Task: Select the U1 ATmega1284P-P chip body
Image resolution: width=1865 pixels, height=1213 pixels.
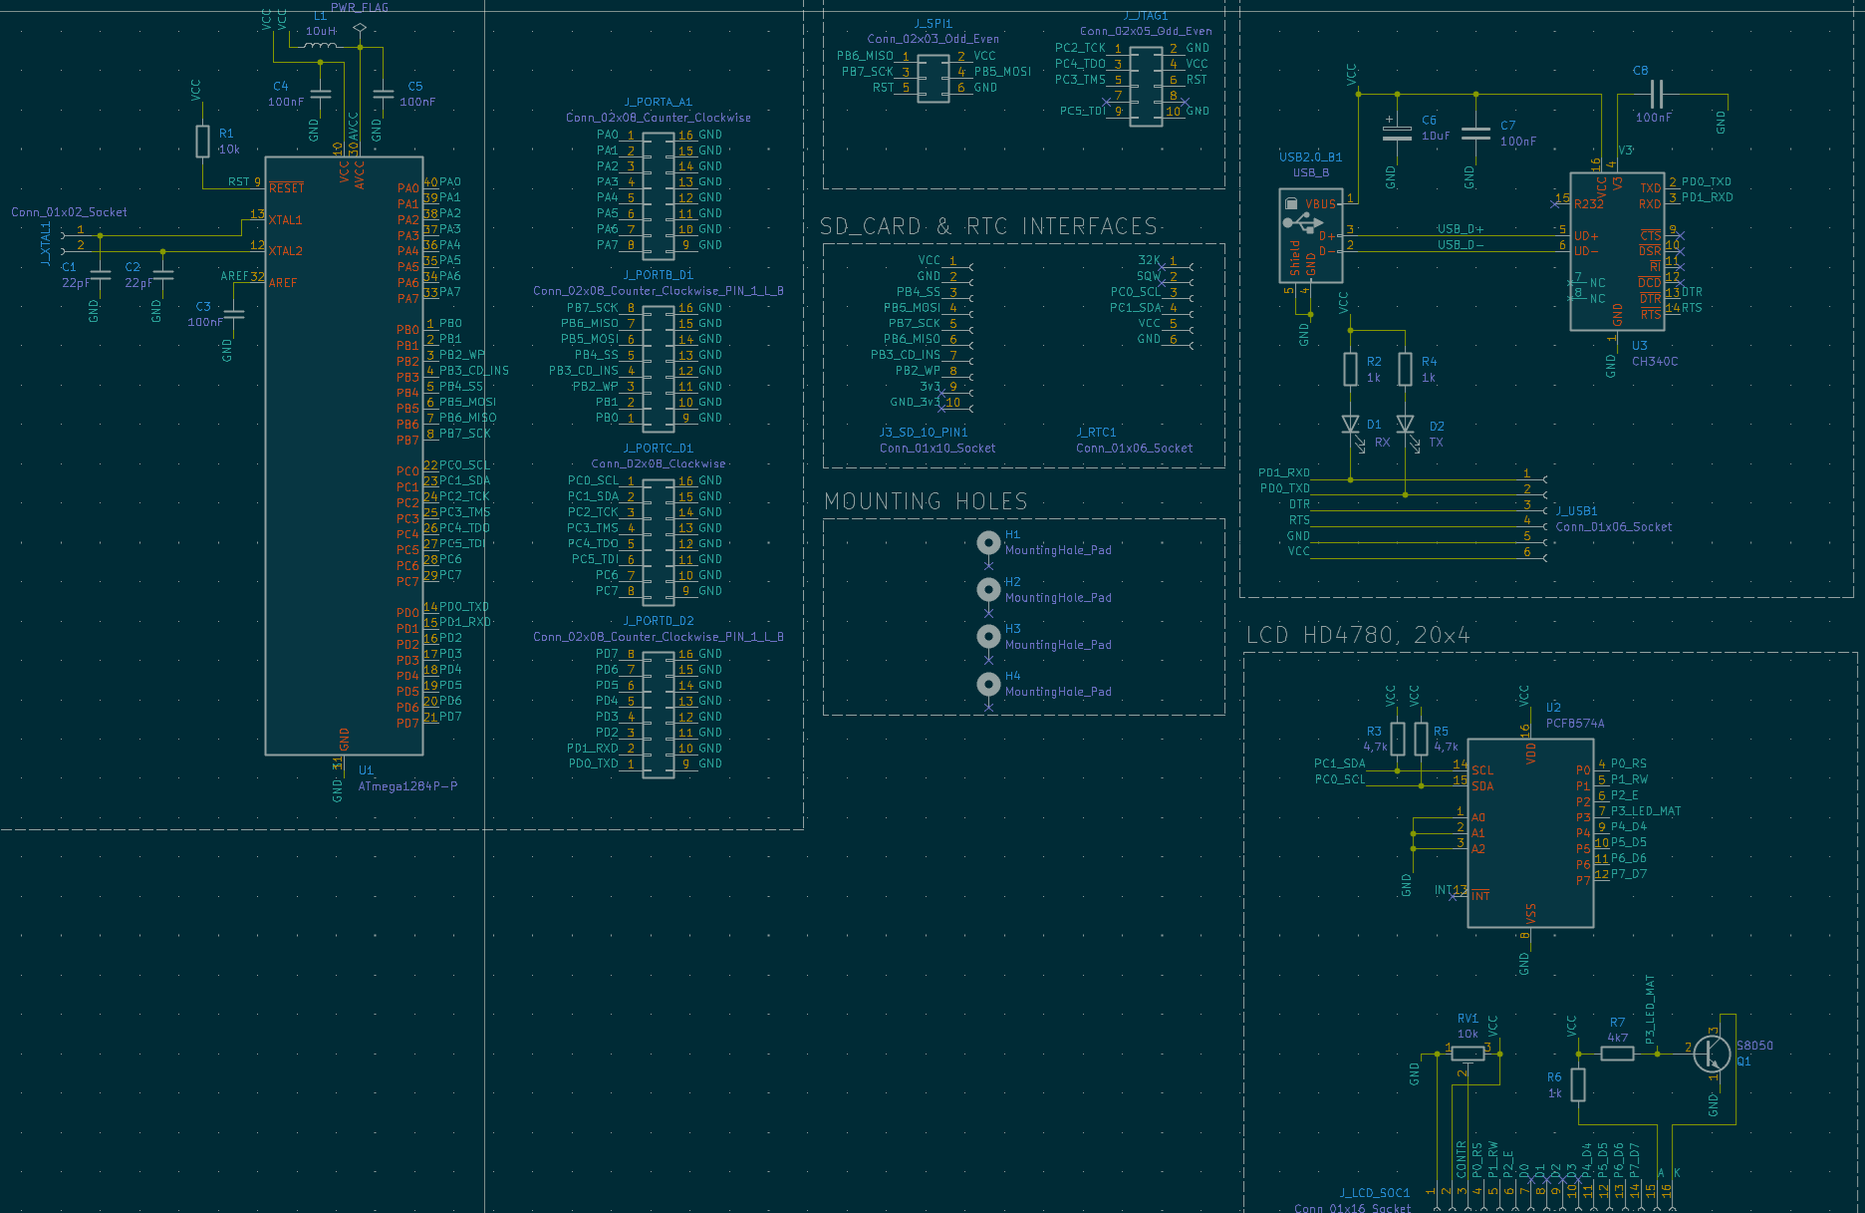Action: [x=344, y=455]
